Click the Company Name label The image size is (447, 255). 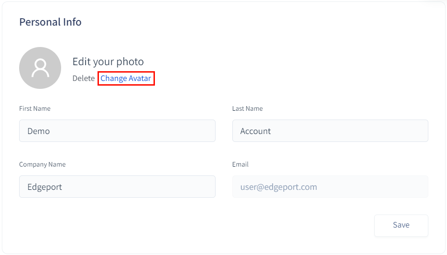[x=42, y=164]
